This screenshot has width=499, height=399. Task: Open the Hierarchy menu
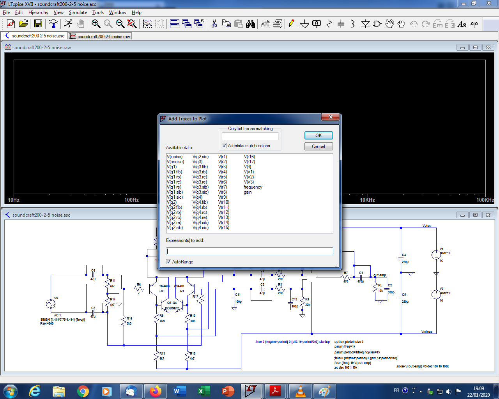tap(38, 12)
